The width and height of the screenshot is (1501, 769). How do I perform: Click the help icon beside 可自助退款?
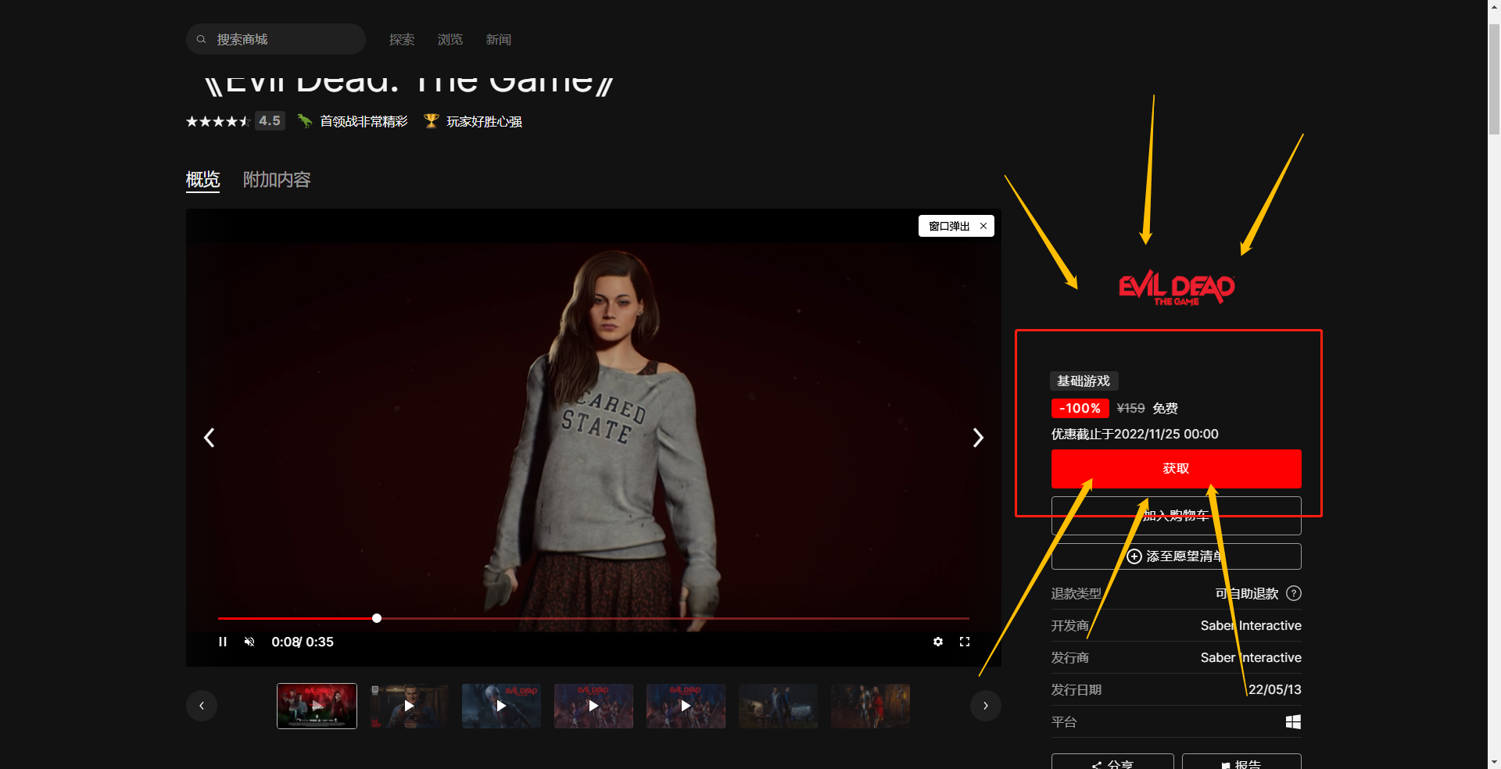1294,593
